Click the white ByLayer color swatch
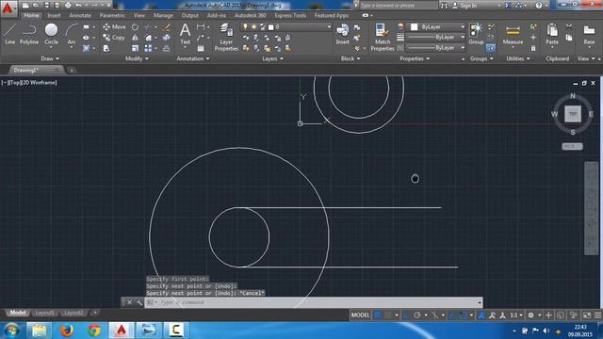This screenshot has height=339, width=603. pos(415,27)
